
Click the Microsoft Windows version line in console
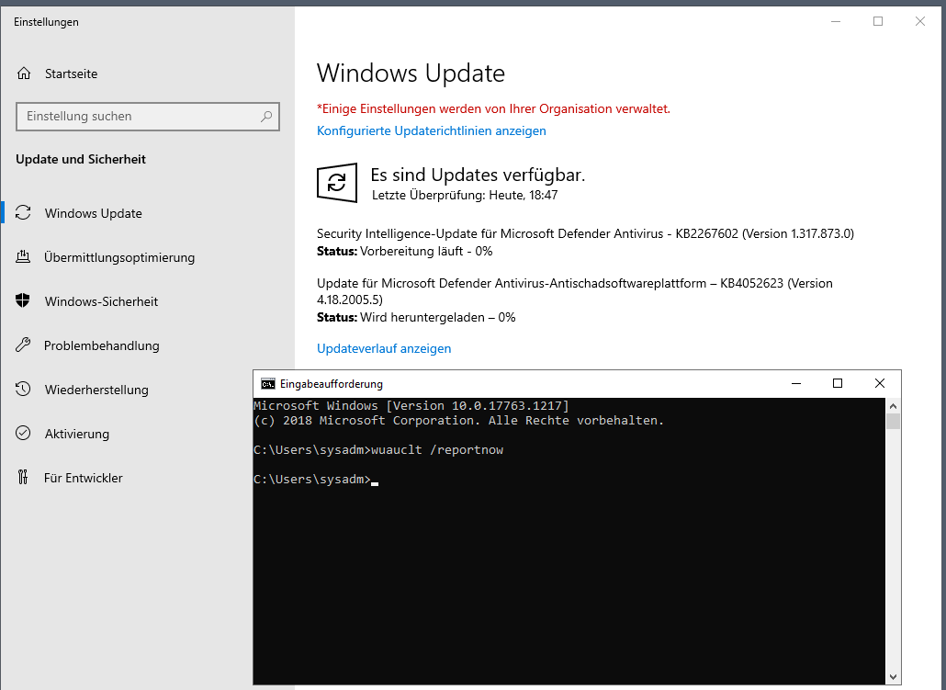click(411, 406)
